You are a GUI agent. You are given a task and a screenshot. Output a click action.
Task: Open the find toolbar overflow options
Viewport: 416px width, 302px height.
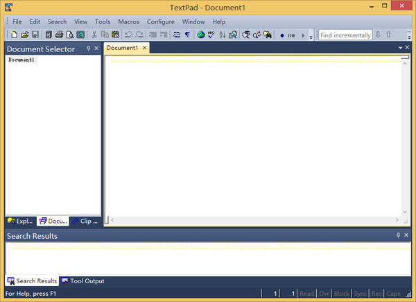coord(409,35)
